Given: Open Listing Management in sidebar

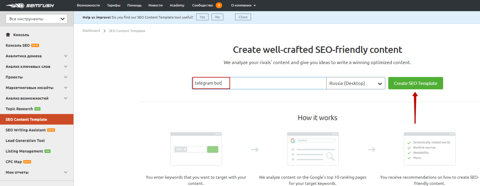Looking at the screenshot, I should (24, 151).
